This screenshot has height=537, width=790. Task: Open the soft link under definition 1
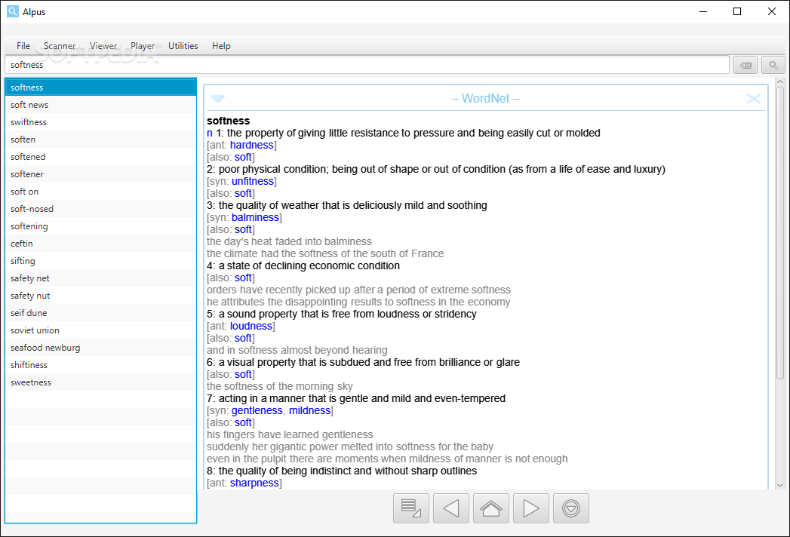(243, 157)
